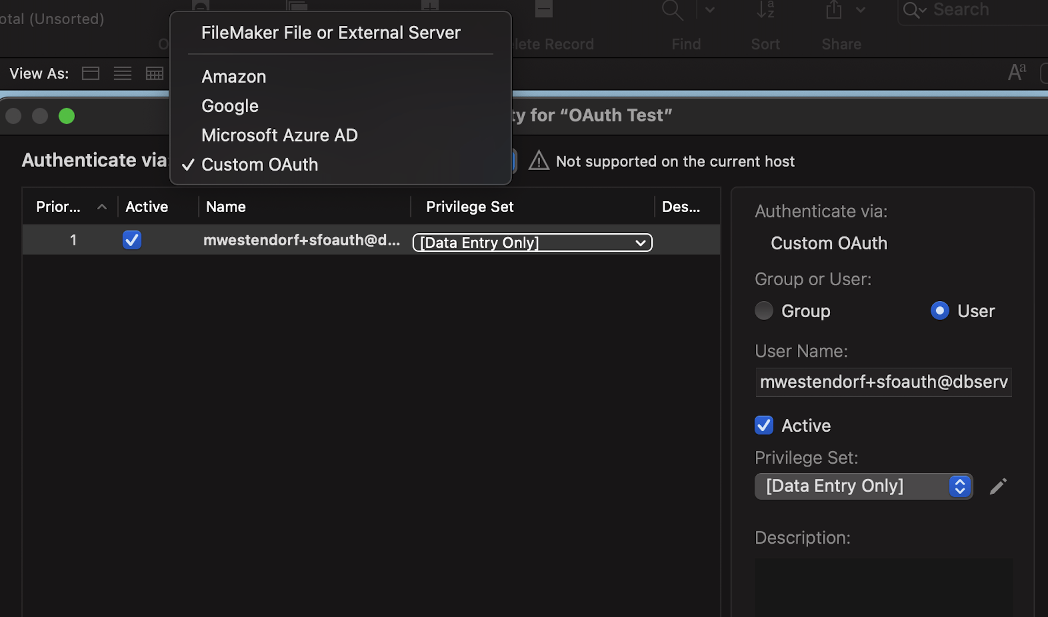Click the Description text area

pos(884,587)
